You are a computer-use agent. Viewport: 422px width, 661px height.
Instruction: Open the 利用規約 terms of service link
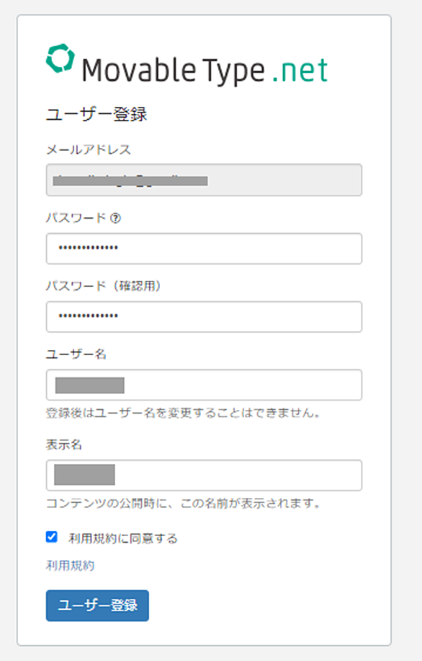[x=71, y=565]
